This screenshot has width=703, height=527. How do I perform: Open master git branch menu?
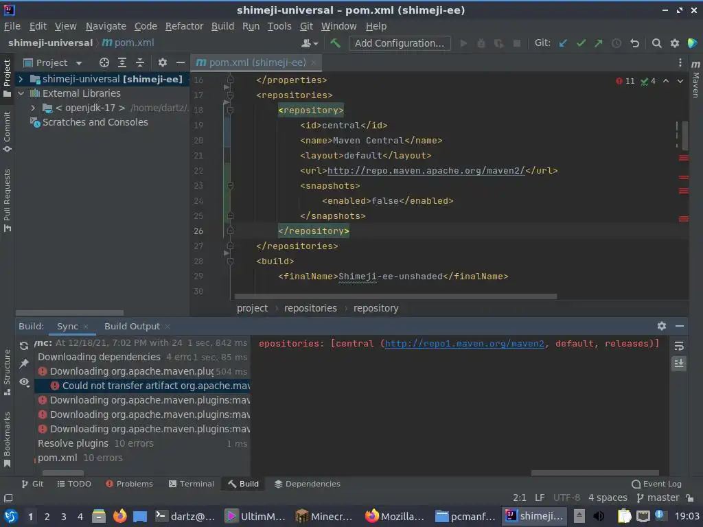pos(658,498)
